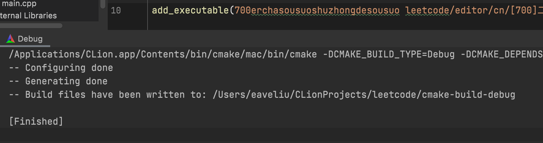Select main.cpp in the project tree
Screen dimensions: 543x143
pos(19,4)
